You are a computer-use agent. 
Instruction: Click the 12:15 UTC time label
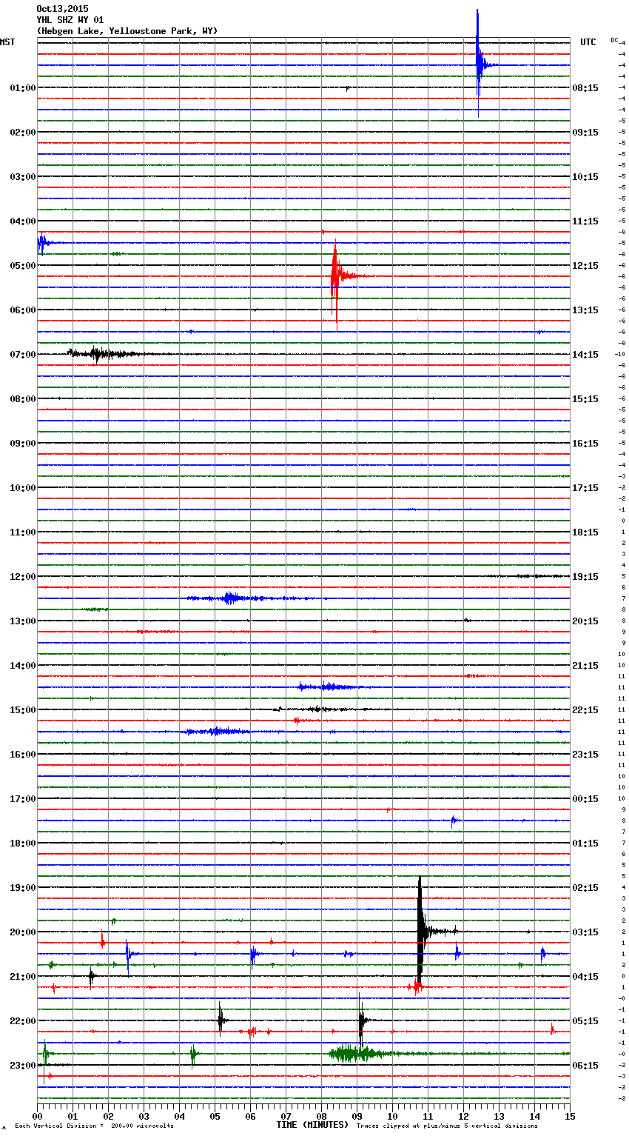(x=585, y=266)
